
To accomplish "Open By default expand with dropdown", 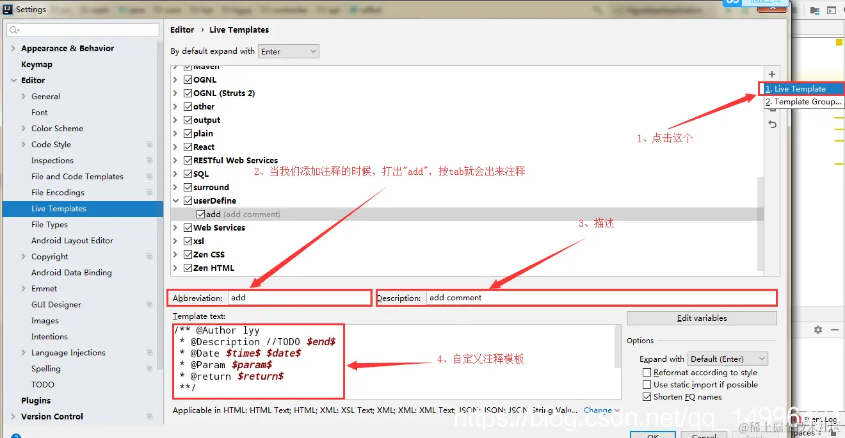I will click(x=289, y=51).
